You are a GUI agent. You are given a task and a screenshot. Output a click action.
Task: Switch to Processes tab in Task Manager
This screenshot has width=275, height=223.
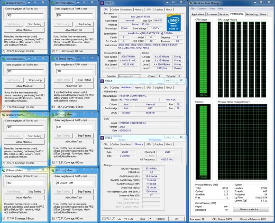[x=211, y=14]
